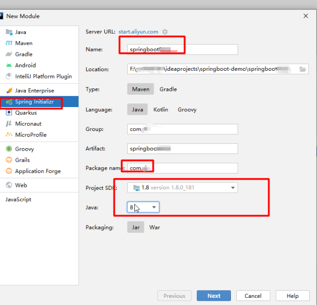Click the Gradle elephant icon
The image size is (317, 305).
[x=9, y=54]
